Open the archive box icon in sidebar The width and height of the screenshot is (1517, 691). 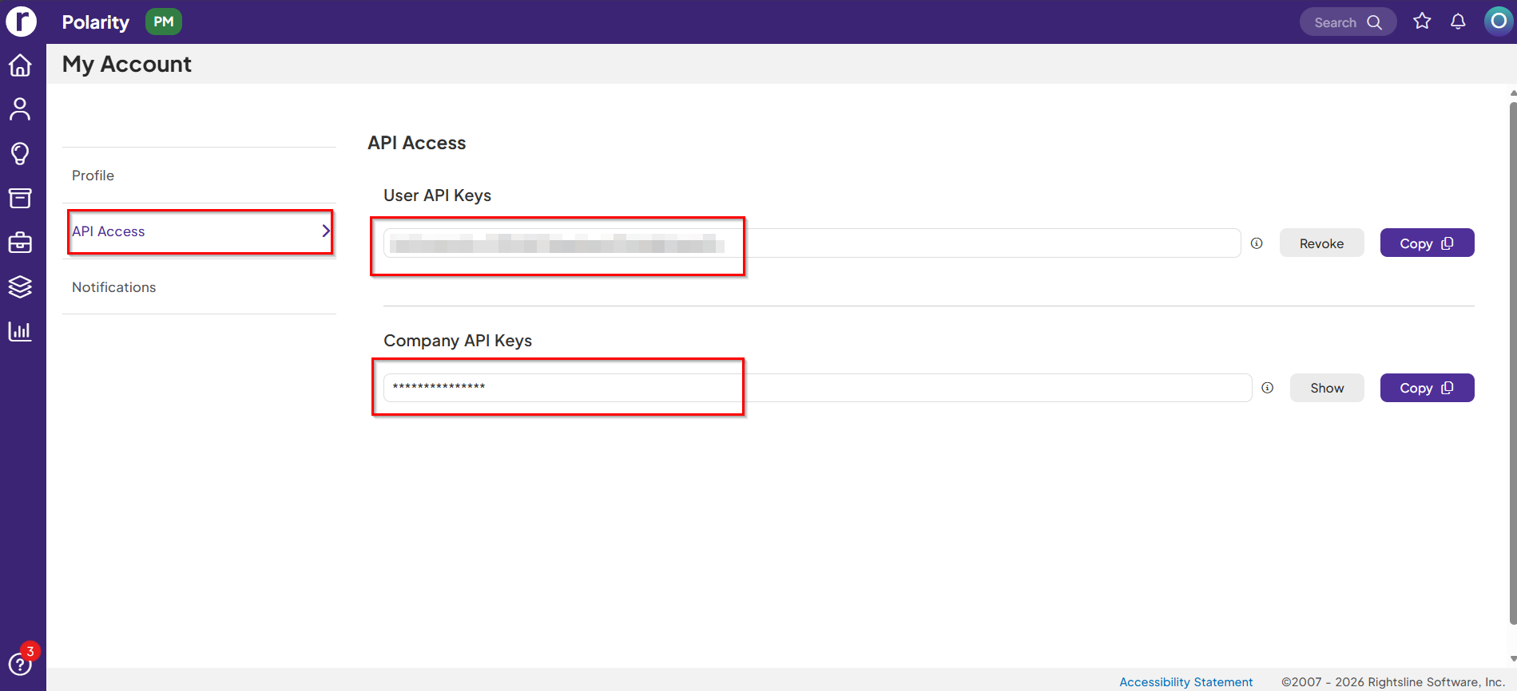click(20, 198)
